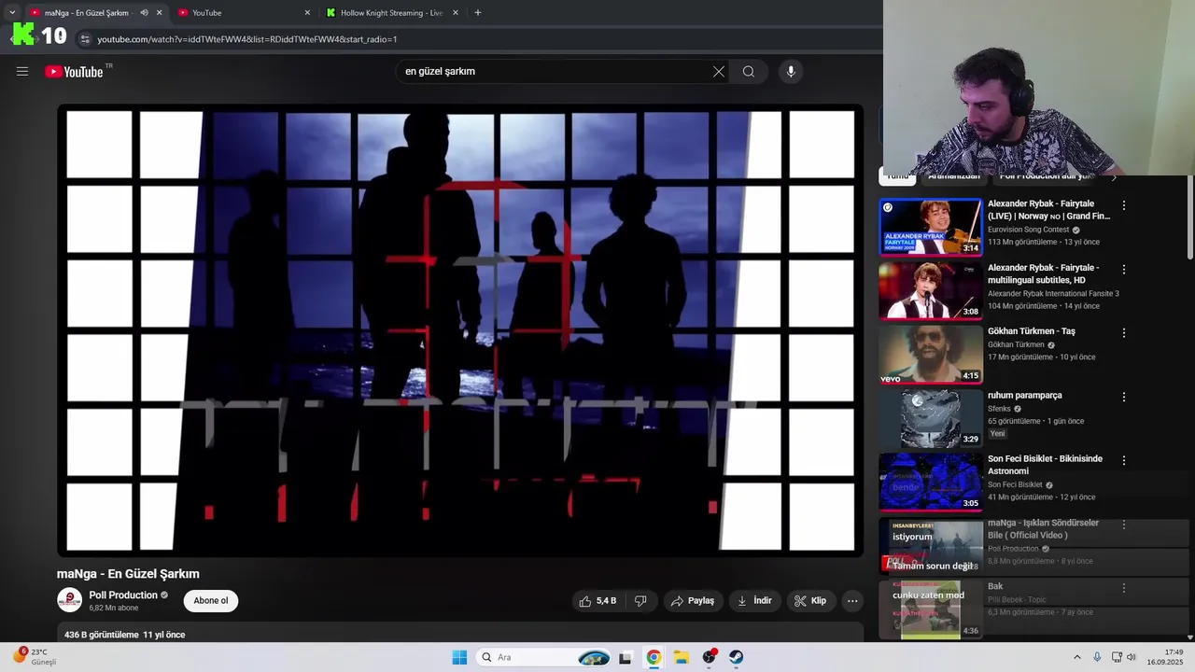Viewport: 1195px width, 672px height.
Task: Play Gökhan Türkmen Taş thumbnail
Action: 931,355
